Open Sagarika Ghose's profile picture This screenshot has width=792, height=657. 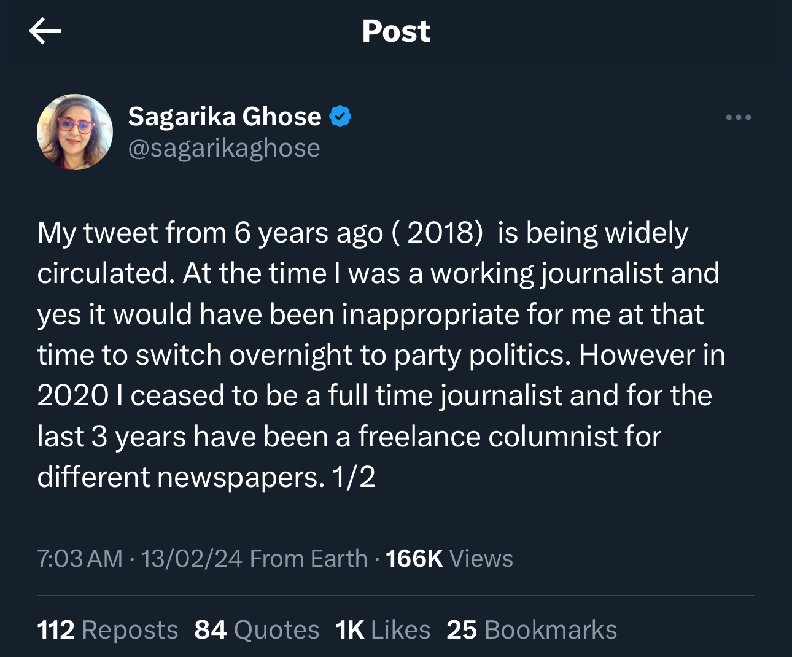(75, 132)
